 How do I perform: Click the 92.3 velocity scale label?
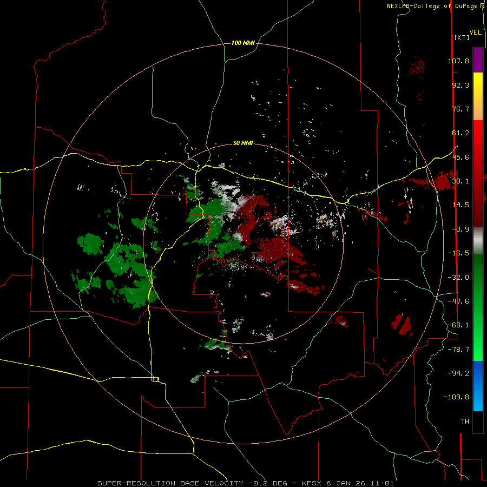(460, 85)
